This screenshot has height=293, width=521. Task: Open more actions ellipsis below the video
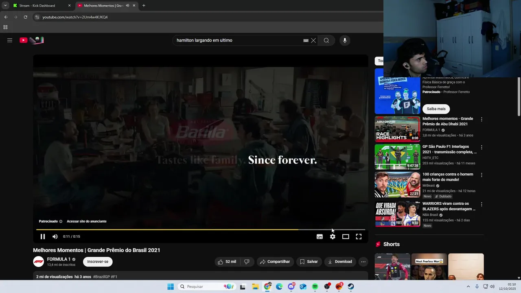click(x=363, y=262)
